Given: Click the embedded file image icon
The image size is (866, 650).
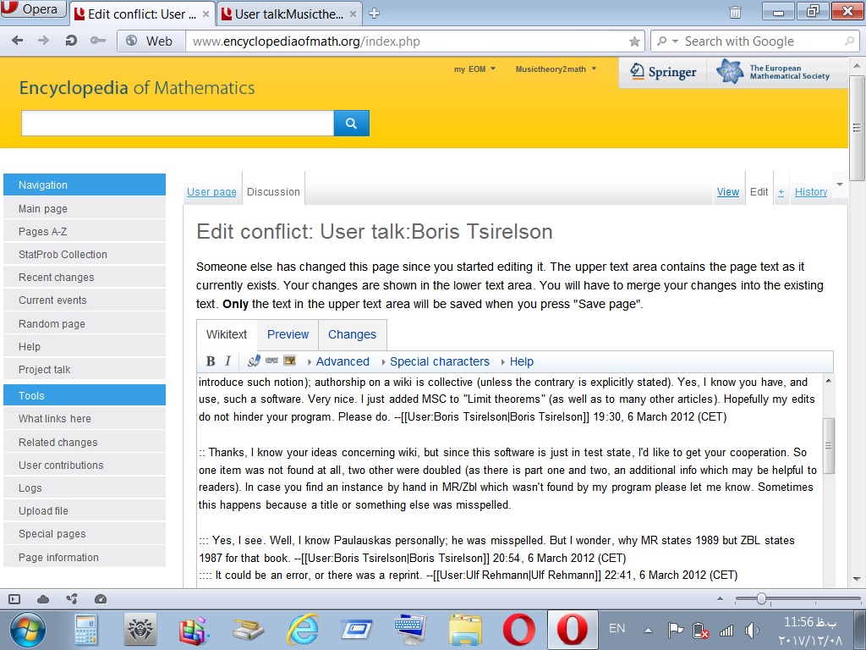Looking at the screenshot, I should point(289,361).
